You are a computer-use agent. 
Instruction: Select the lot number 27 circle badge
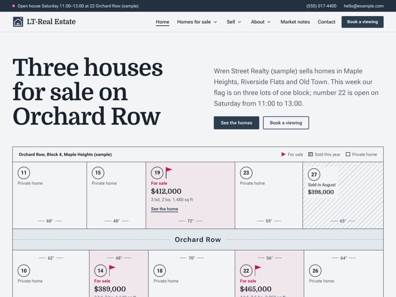[x=314, y=175]
